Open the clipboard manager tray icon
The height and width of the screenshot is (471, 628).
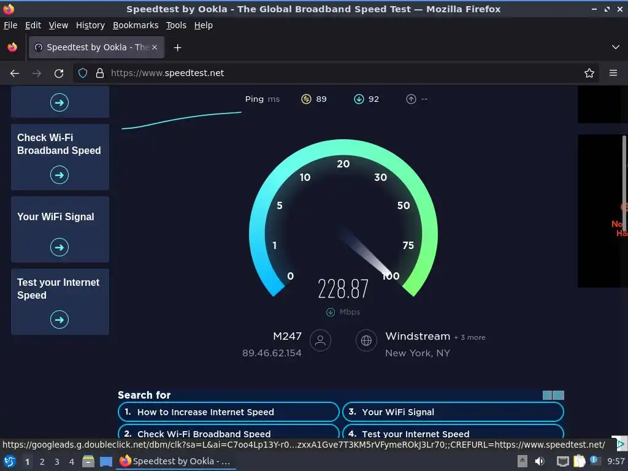click(x=579, y=461)
